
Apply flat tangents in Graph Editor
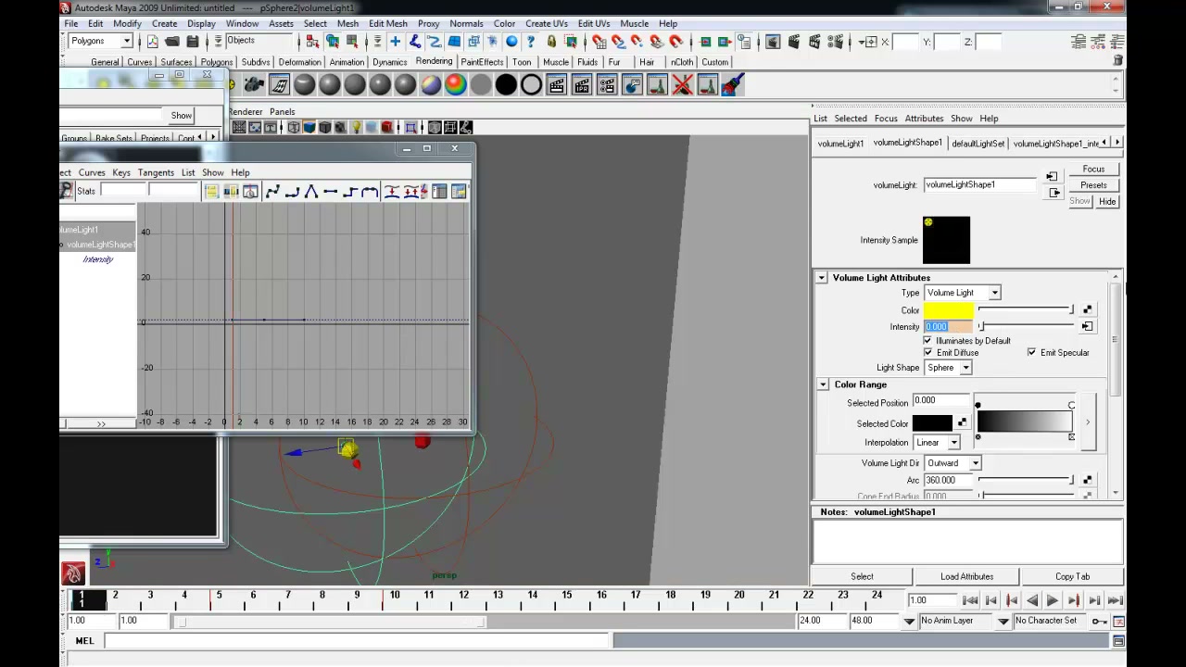click(330, 192)
